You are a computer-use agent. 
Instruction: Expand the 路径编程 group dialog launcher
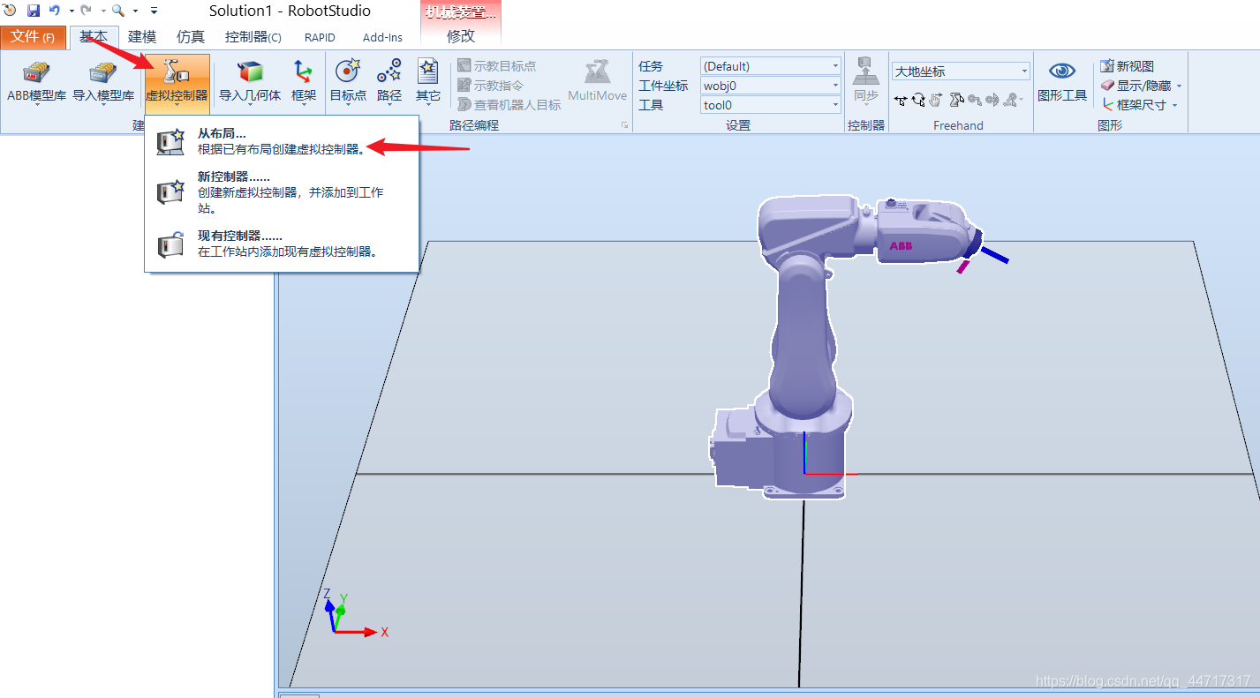[x=624, y=125]
